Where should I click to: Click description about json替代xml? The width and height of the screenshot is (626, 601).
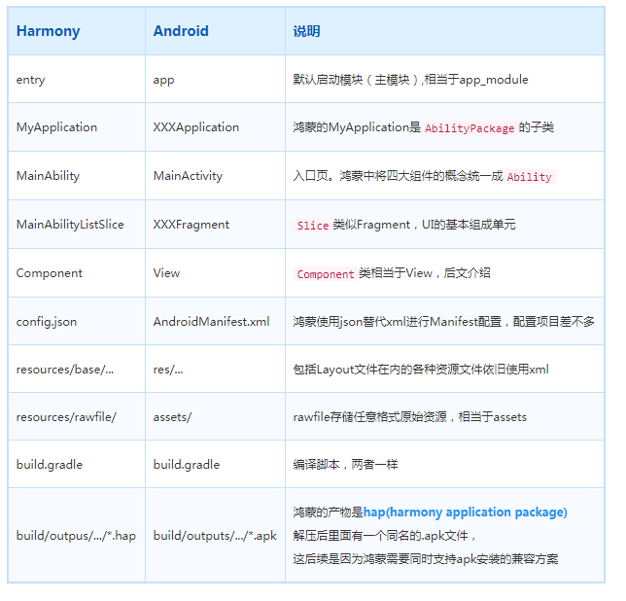[x=443, y=322]
